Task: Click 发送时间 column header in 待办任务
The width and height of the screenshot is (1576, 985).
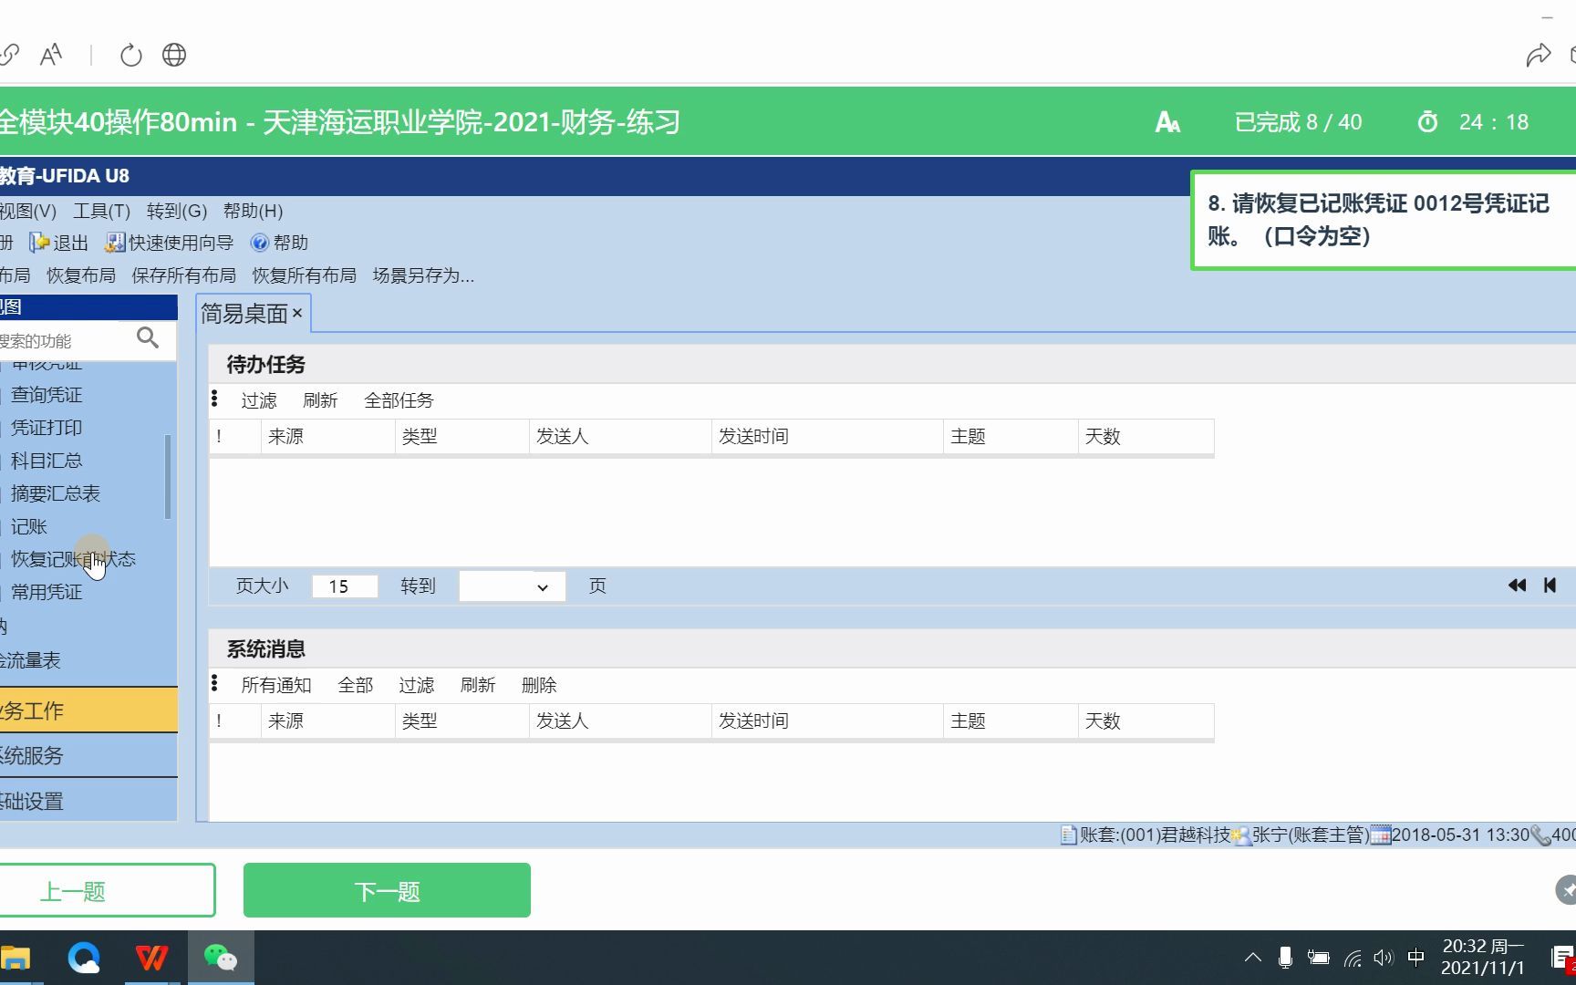Action: pos(826,437)
